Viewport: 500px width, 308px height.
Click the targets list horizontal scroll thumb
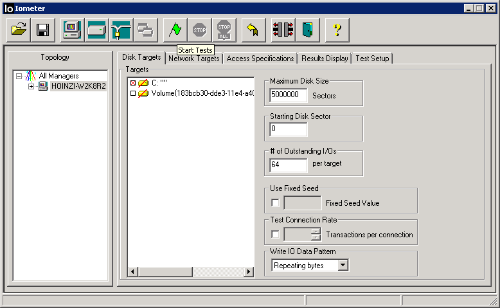[165, 272]
